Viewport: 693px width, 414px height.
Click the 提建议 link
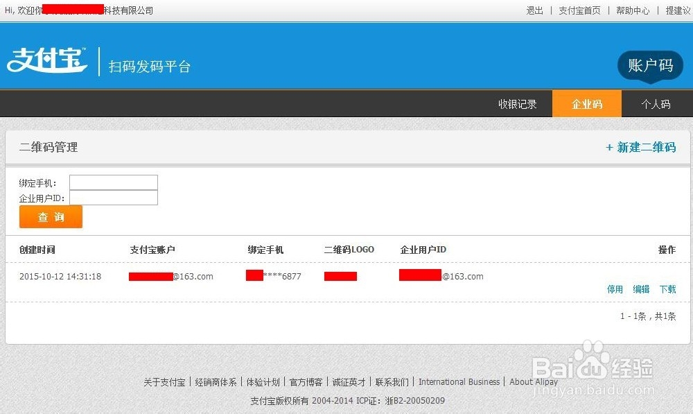point(679,10)
